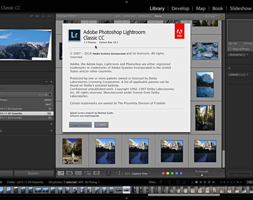Image resolution: width=253 pixels, height=200 pixels.
Task: Select the Painter spray can tool
Action: click(x=108, y=173)
